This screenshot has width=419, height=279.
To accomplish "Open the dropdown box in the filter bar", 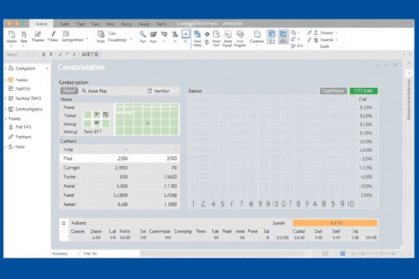I will (x=163, y=91).
